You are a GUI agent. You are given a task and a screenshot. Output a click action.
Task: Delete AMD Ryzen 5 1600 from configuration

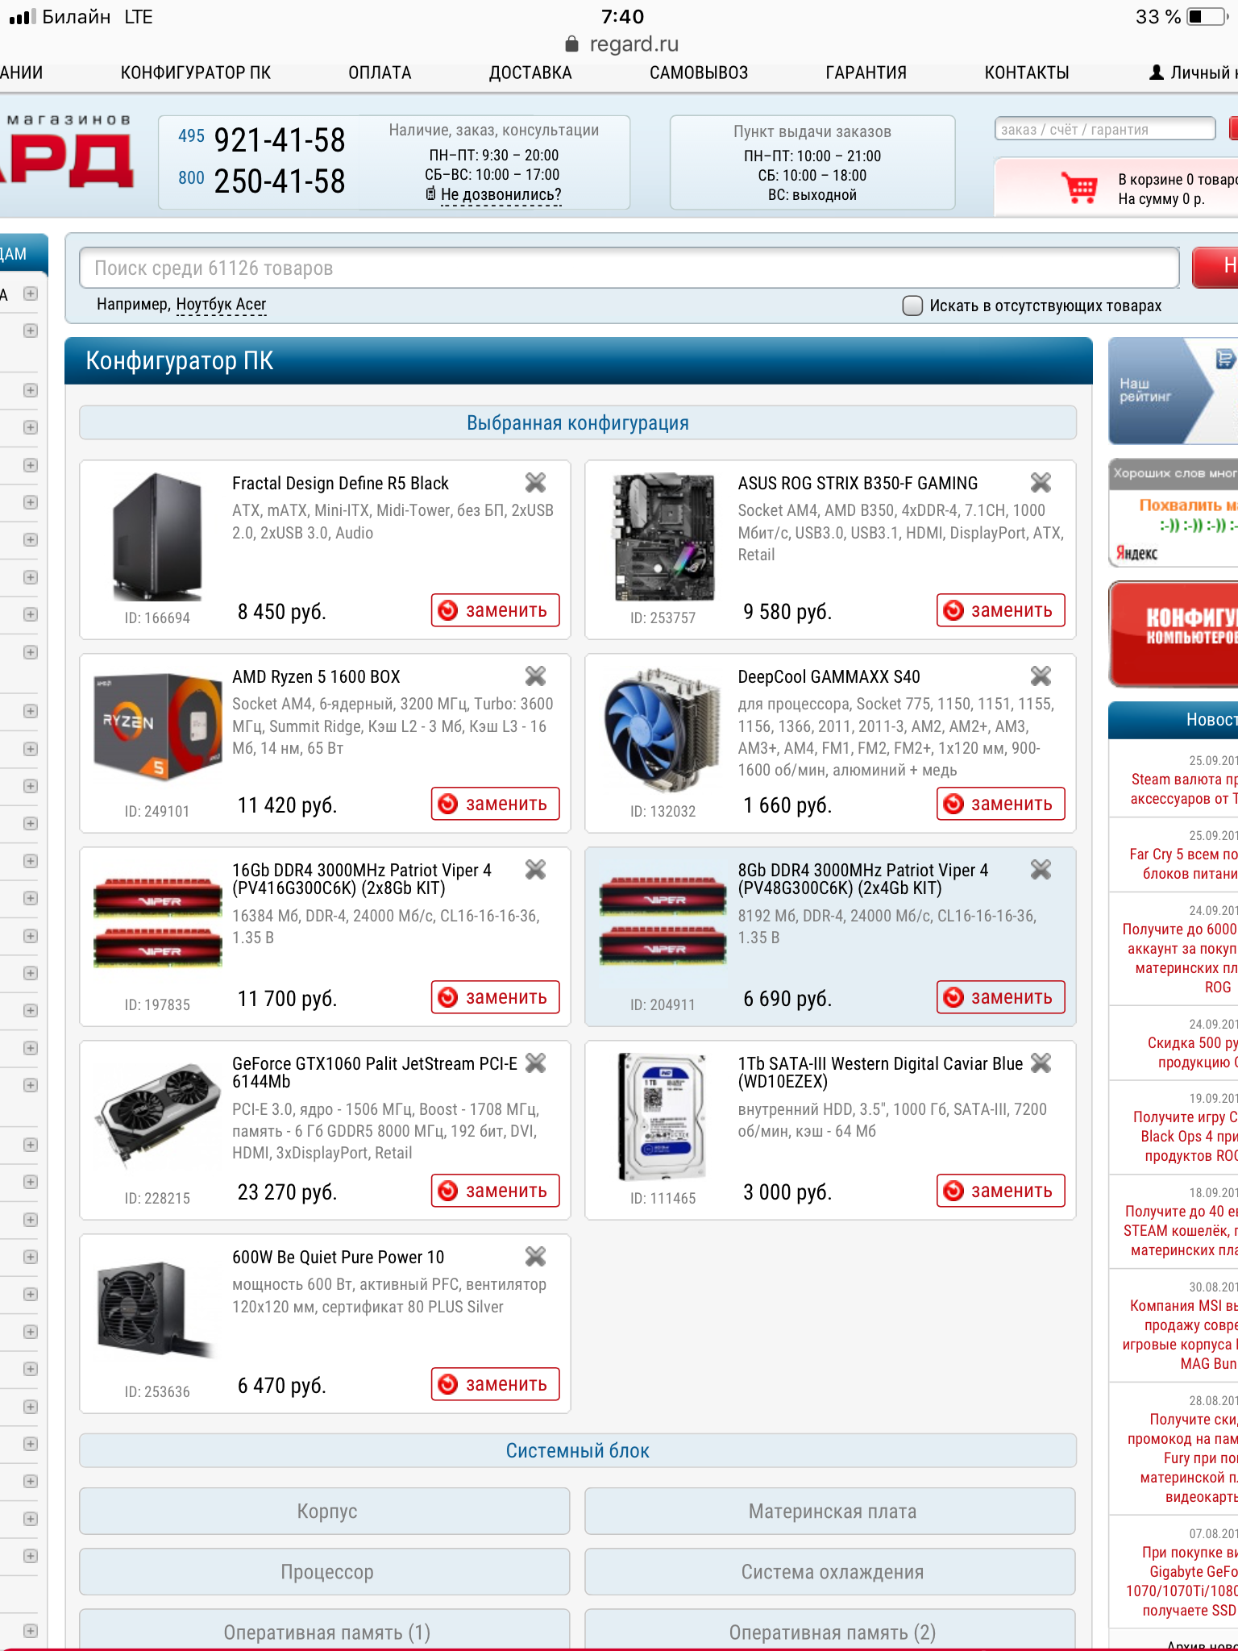(x=535, y=676)
